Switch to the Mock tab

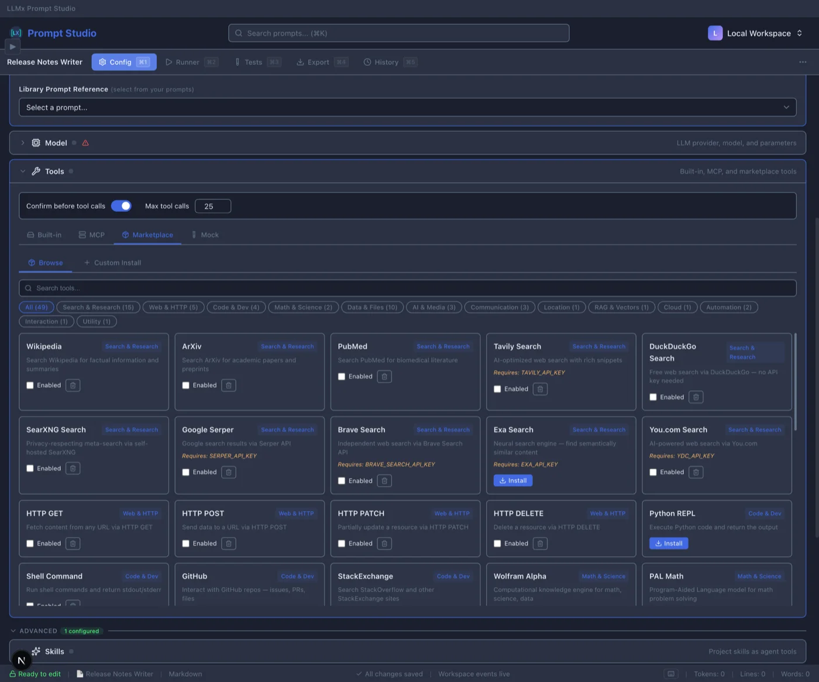click(205, 235)
